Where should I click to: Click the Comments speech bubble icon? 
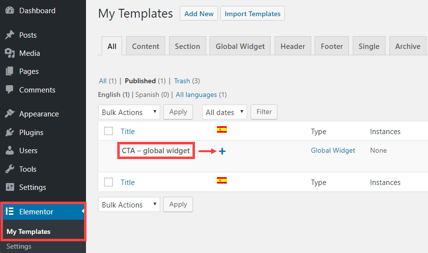click(10, 90)
